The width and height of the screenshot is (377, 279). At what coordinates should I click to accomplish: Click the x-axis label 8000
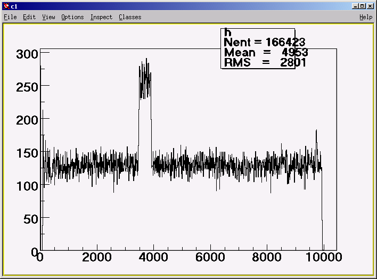[x=267, y=257]
